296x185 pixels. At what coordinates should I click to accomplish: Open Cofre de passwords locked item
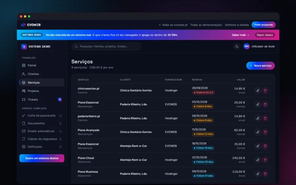point(42,116)
